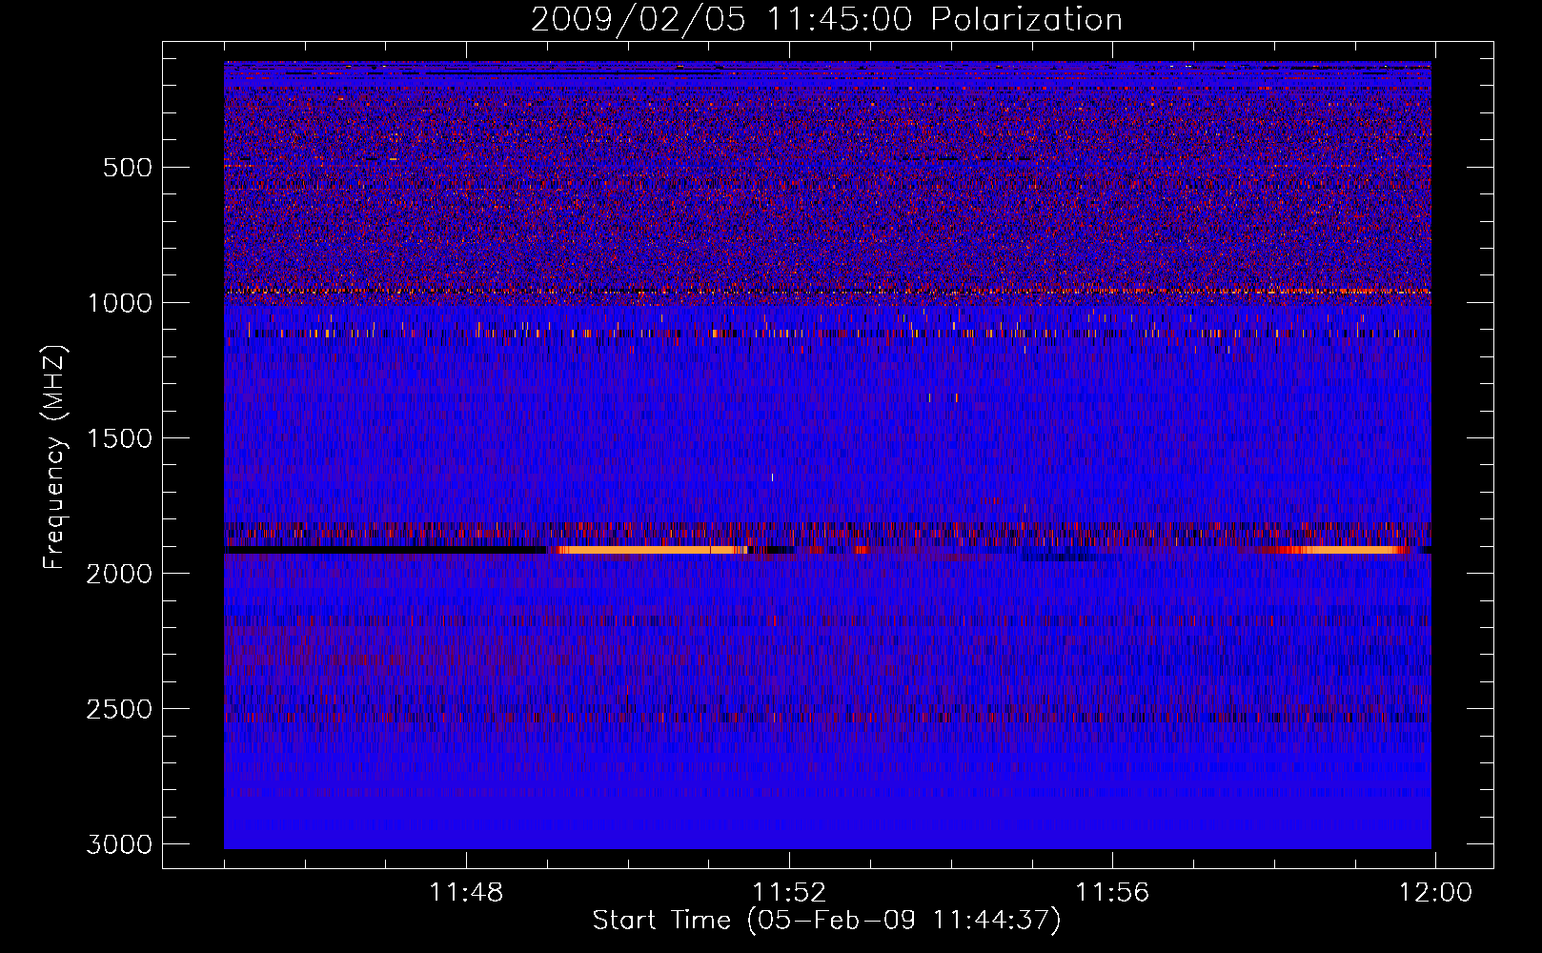
Task: Click the 11:48 time tick label
Action: point(466,893)
